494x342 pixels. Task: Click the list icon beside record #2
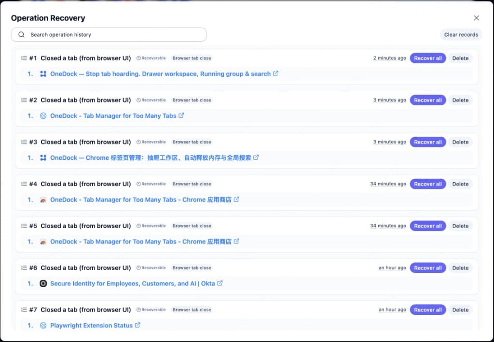pyautogui.click(x=24, y=100)
